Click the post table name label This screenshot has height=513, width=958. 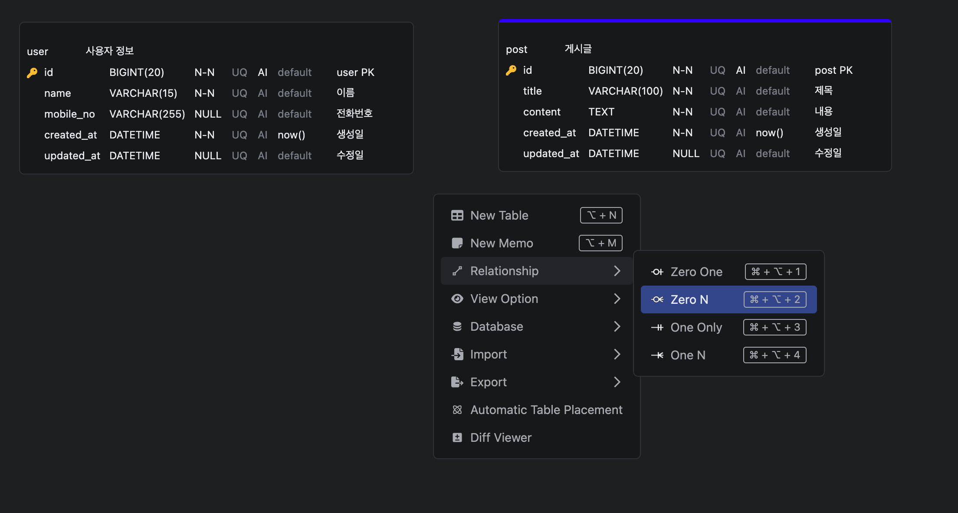pos(516,49)
